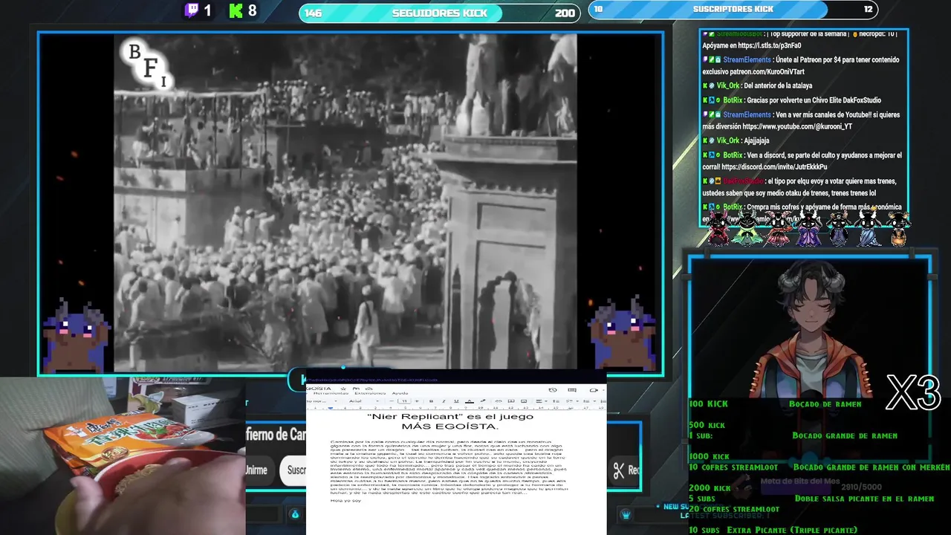Click the Meet camera icon in Docs header
The image size is (951, 535).
(594, 390)
